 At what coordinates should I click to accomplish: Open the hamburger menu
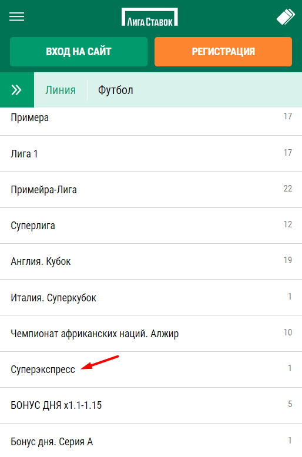point(16,16)
